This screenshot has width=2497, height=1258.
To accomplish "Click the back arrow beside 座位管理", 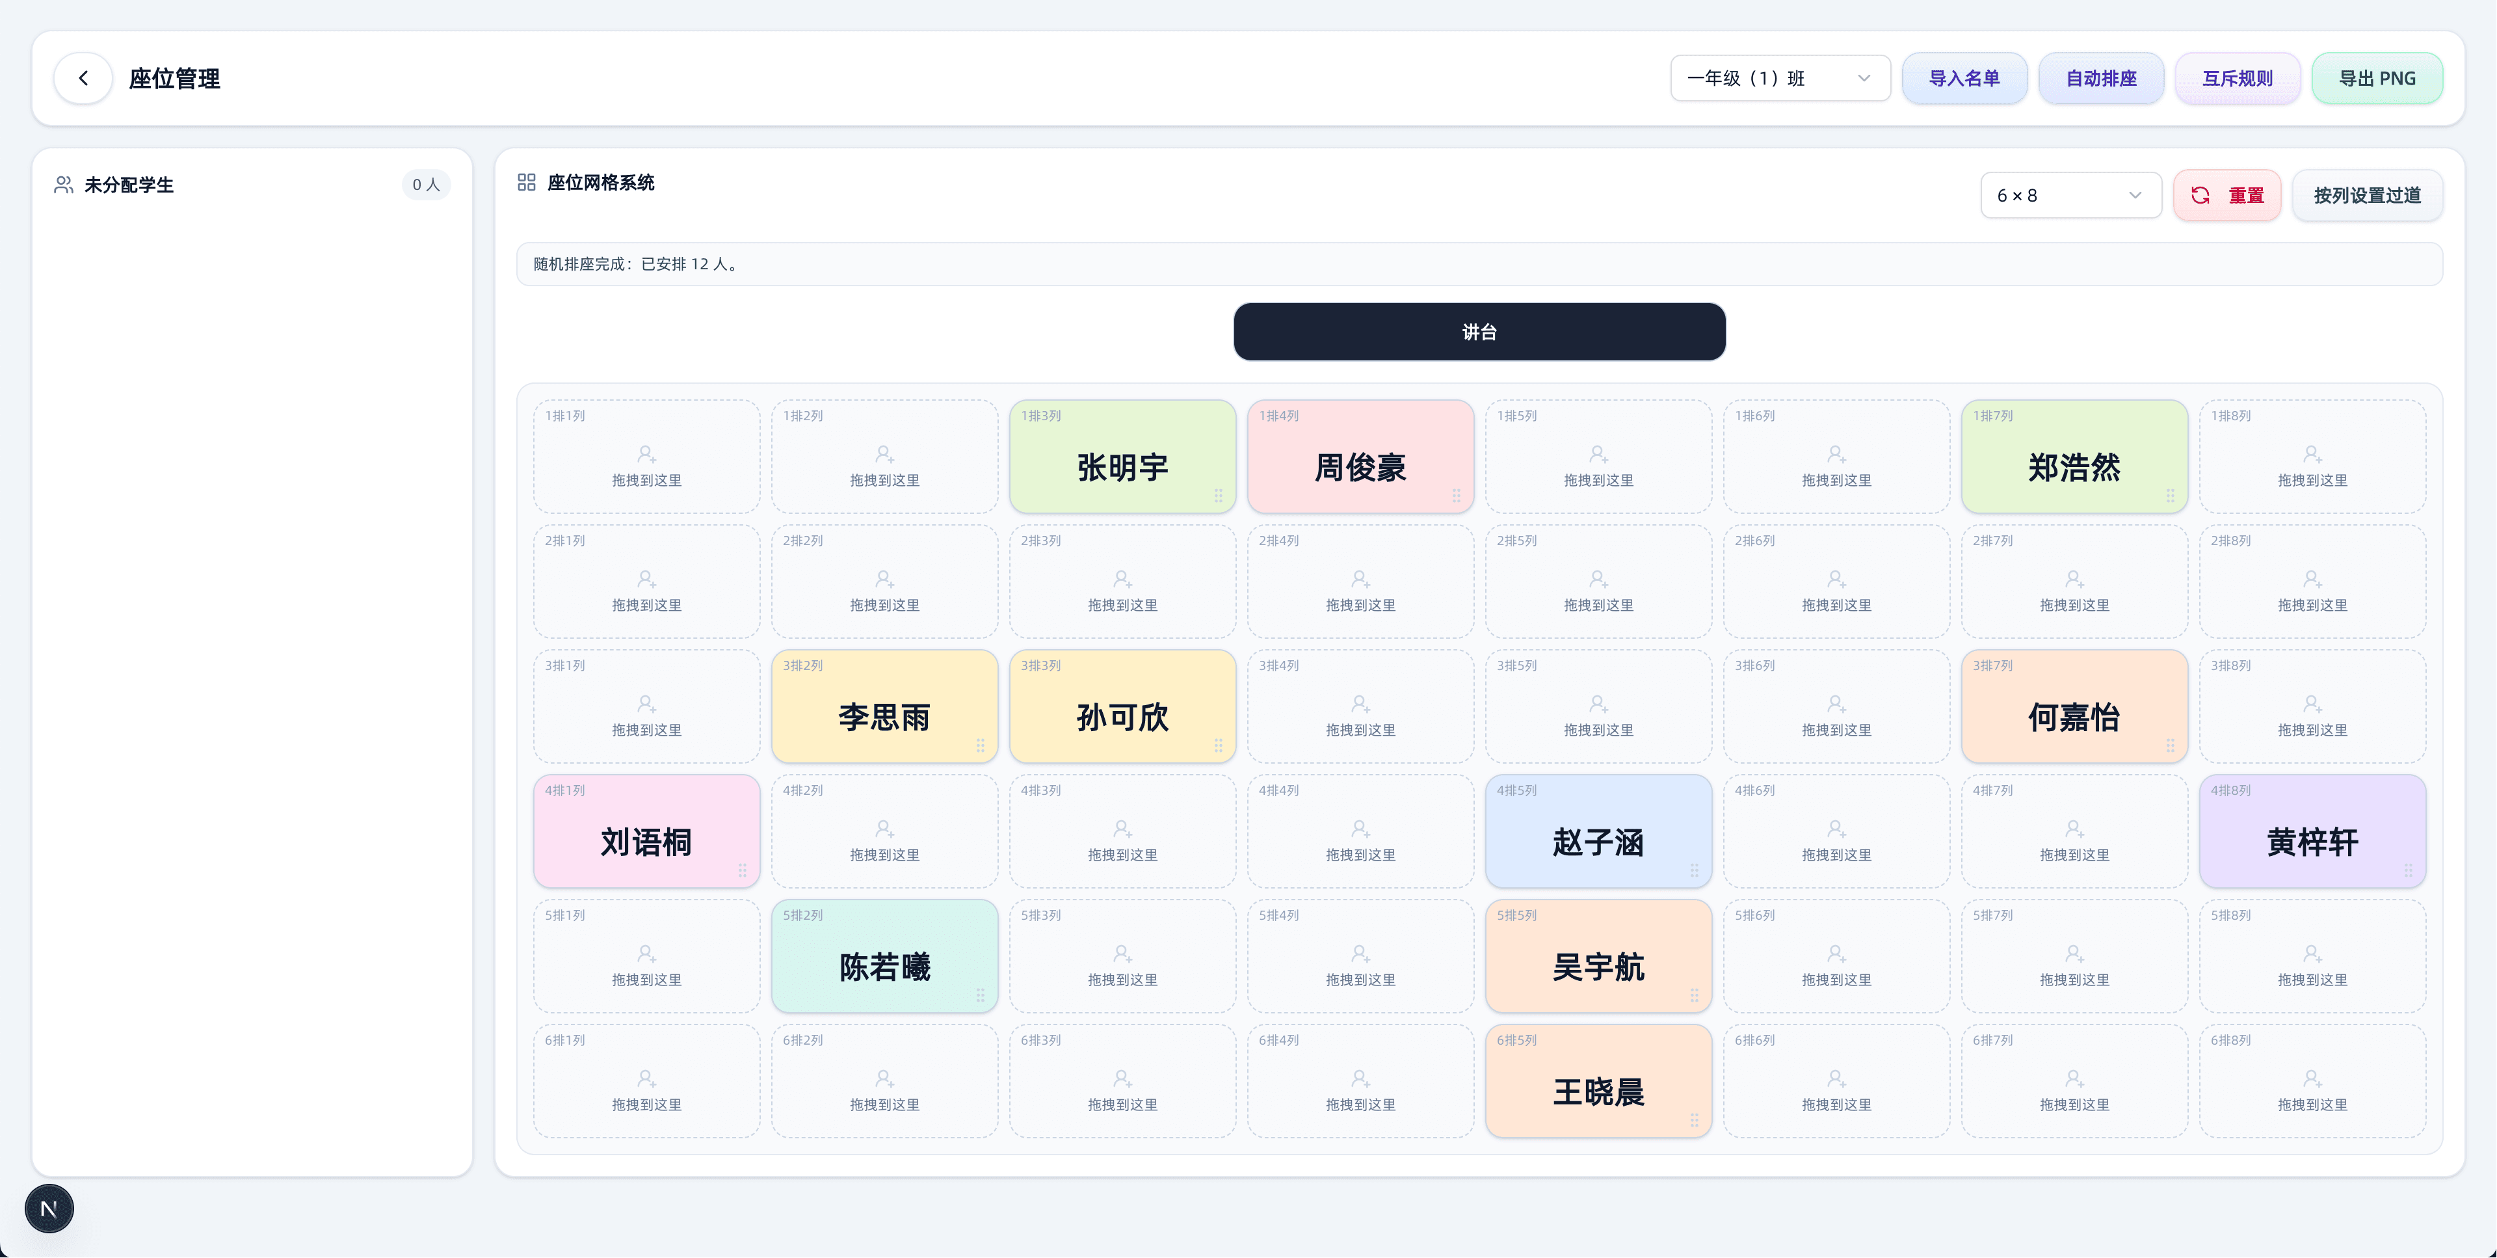I will click(83, 77).
